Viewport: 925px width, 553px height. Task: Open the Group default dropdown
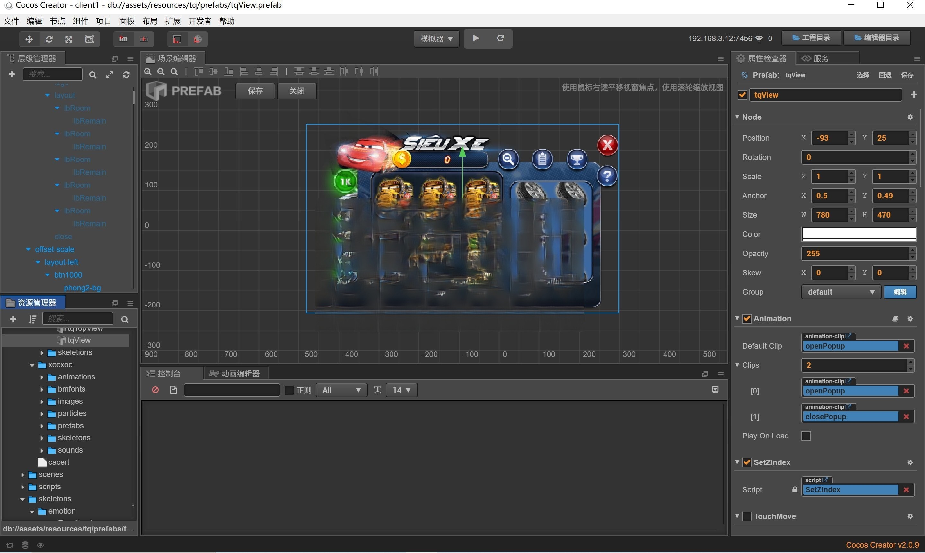pos(841,292)
